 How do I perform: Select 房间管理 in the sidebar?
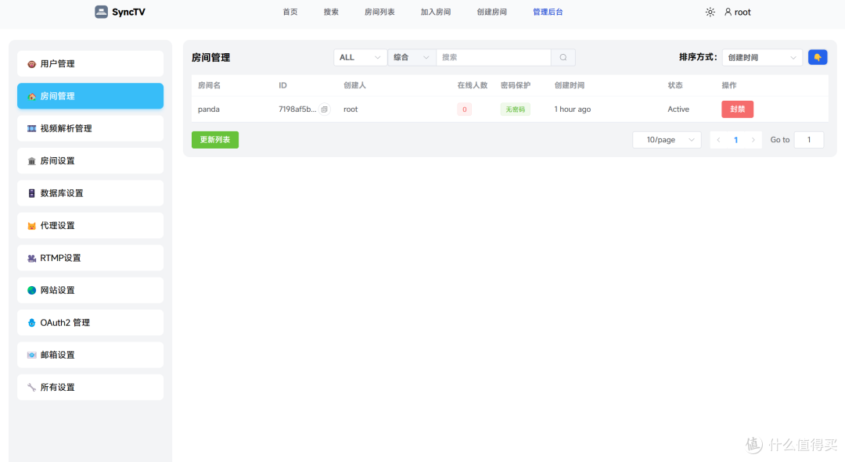[91, 96]
